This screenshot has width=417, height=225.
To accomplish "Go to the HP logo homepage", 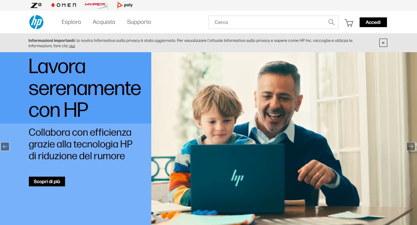I will 36,22.
